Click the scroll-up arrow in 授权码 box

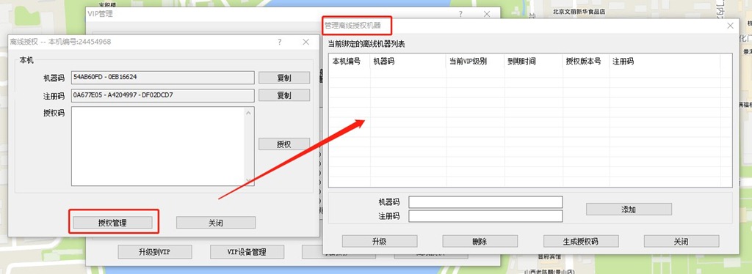[248, 113]
